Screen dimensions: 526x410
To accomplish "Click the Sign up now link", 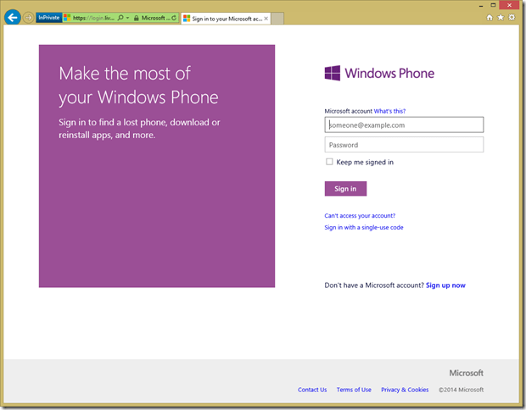I will [445, 285].
